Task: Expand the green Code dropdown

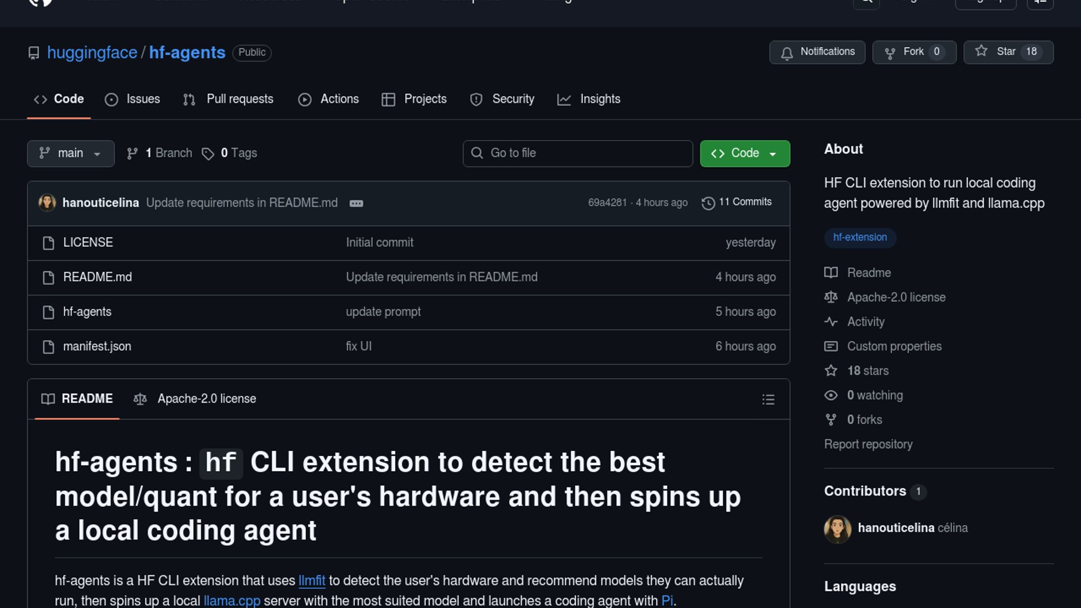Action: (744, 153)
